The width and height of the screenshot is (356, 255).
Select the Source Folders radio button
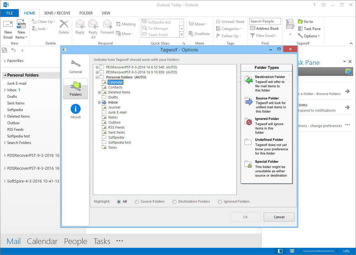click(x=137, y=202)
